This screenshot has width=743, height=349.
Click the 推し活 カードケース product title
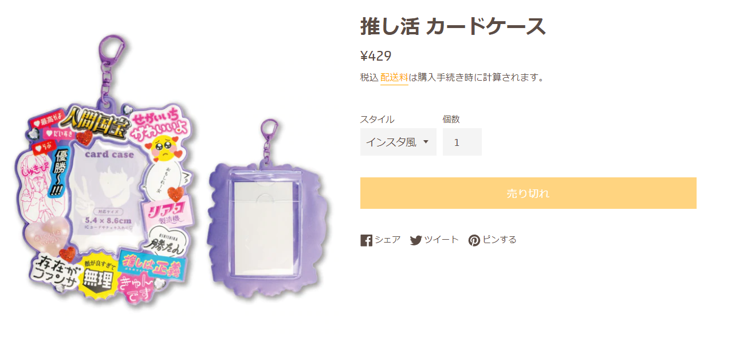[x=453, y=26]
